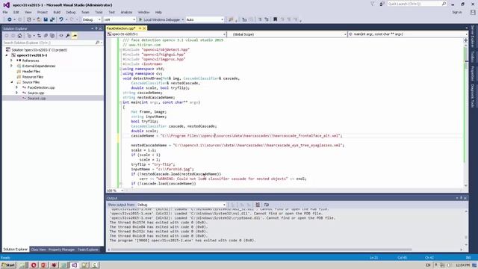
Task: Select the Header Files folder
Action: [x=31, y=72]
